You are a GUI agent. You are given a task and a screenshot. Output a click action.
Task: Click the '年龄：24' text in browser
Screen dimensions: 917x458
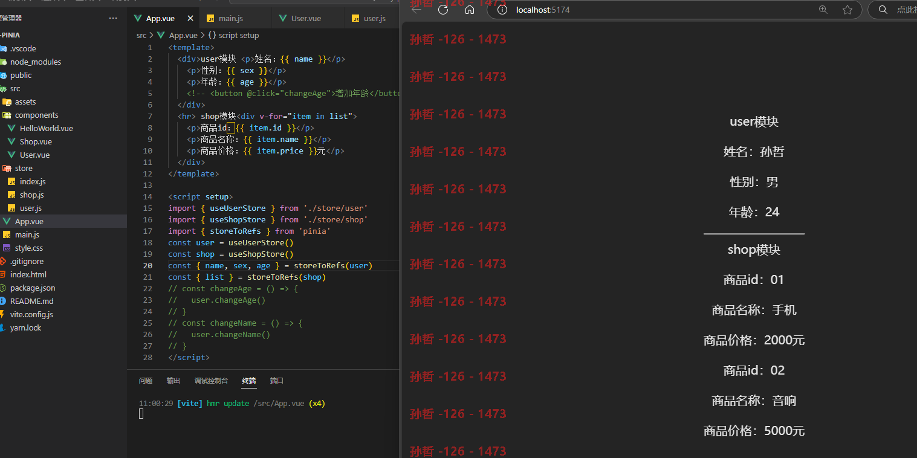[x=754, y=212]
